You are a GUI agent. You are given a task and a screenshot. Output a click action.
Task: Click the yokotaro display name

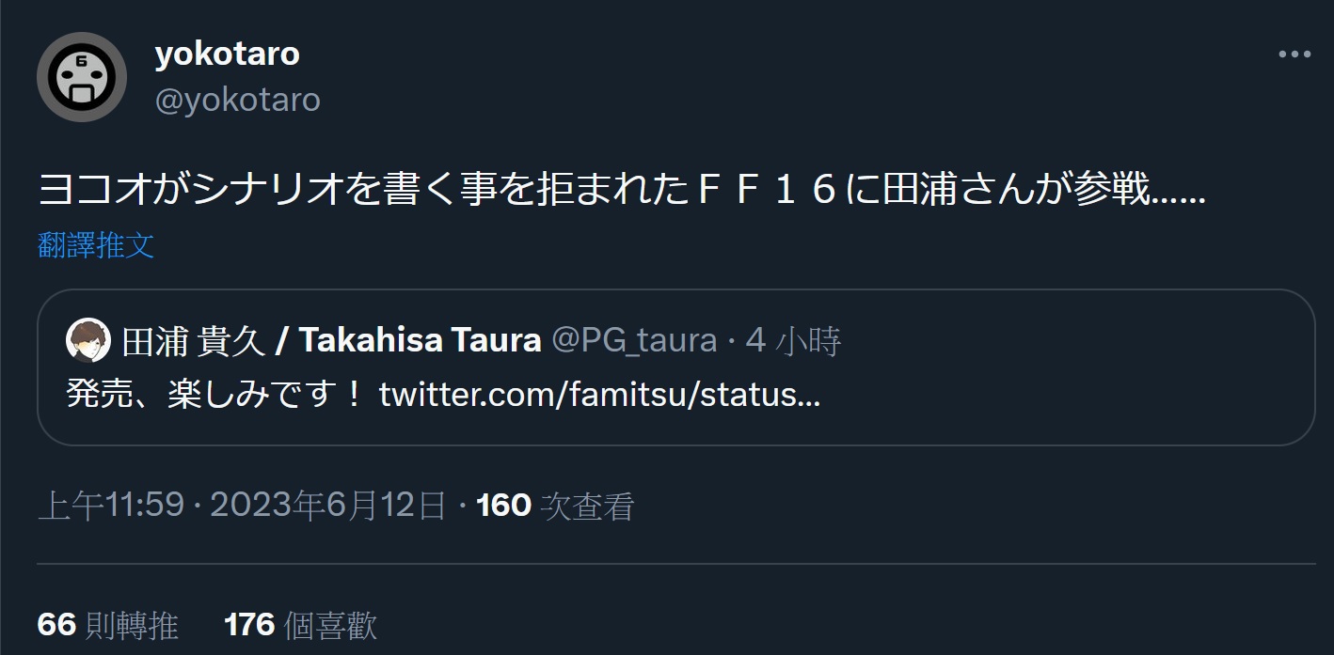(227, 55)
